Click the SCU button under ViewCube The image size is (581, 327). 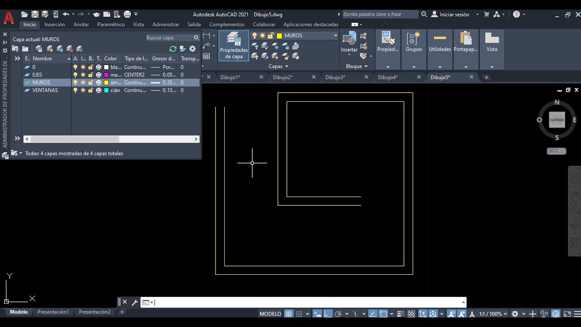(x=556, y=151)
